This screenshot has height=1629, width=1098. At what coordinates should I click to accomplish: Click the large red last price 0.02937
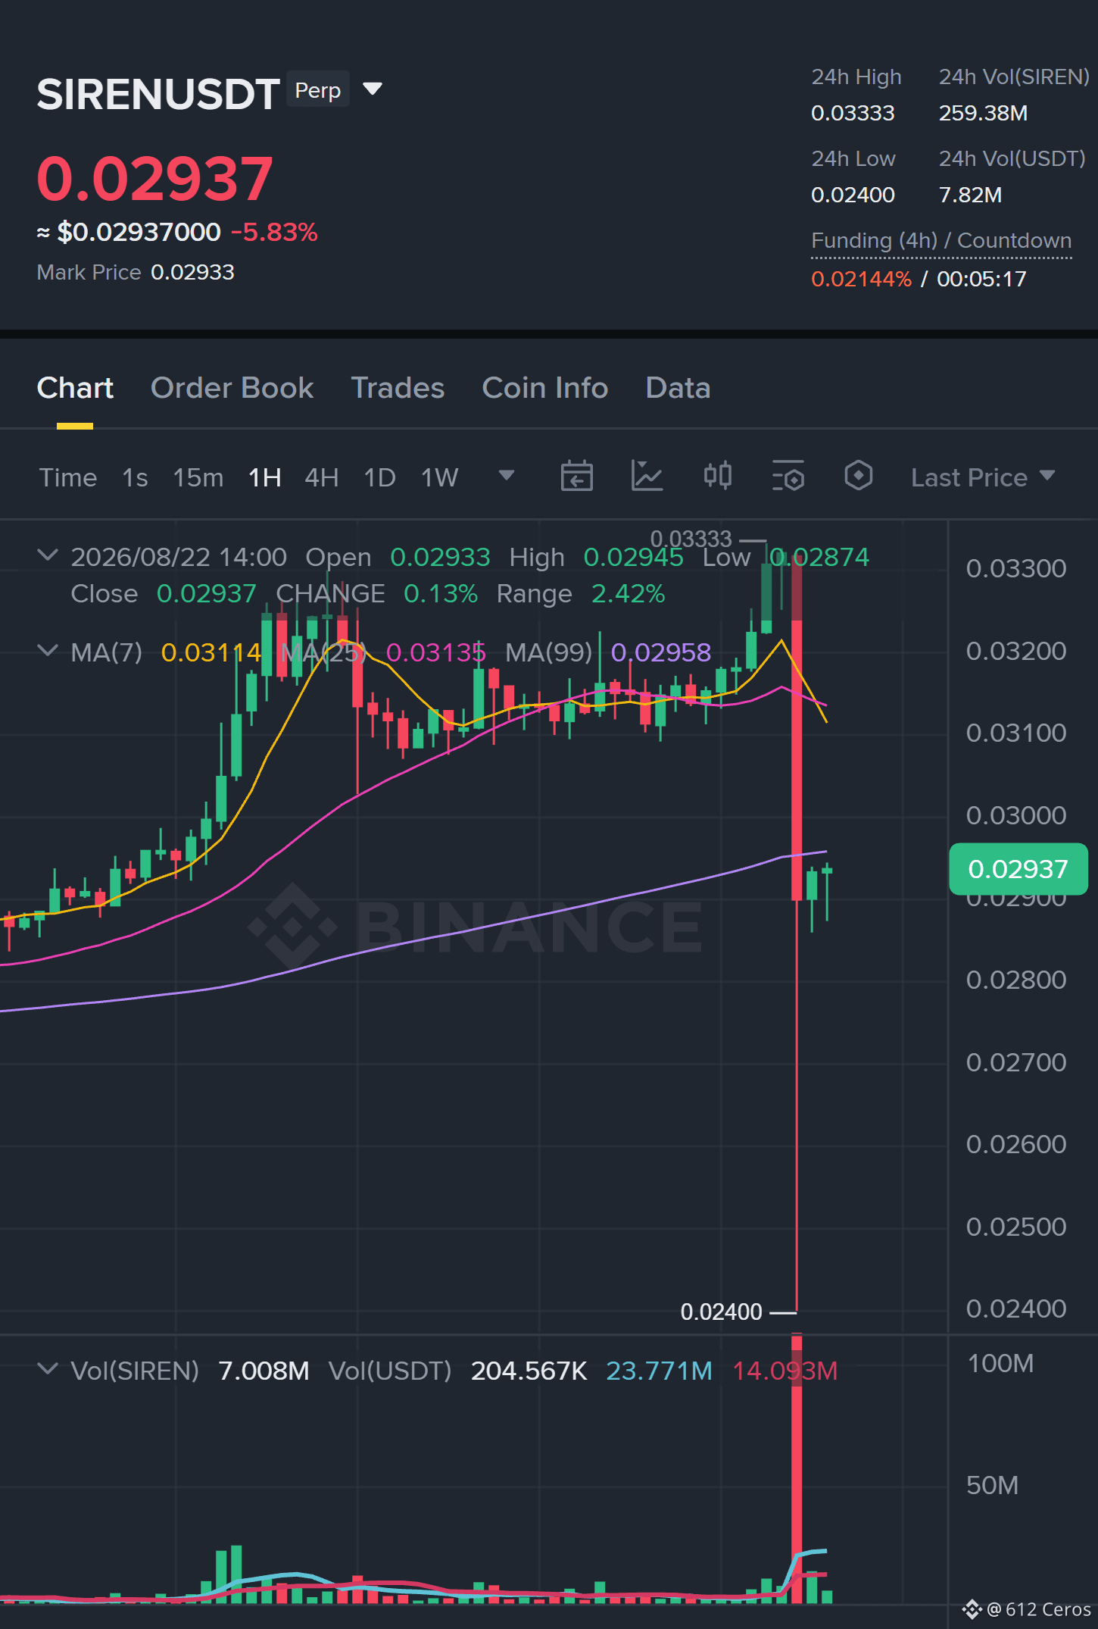click(x=154, y=179)
